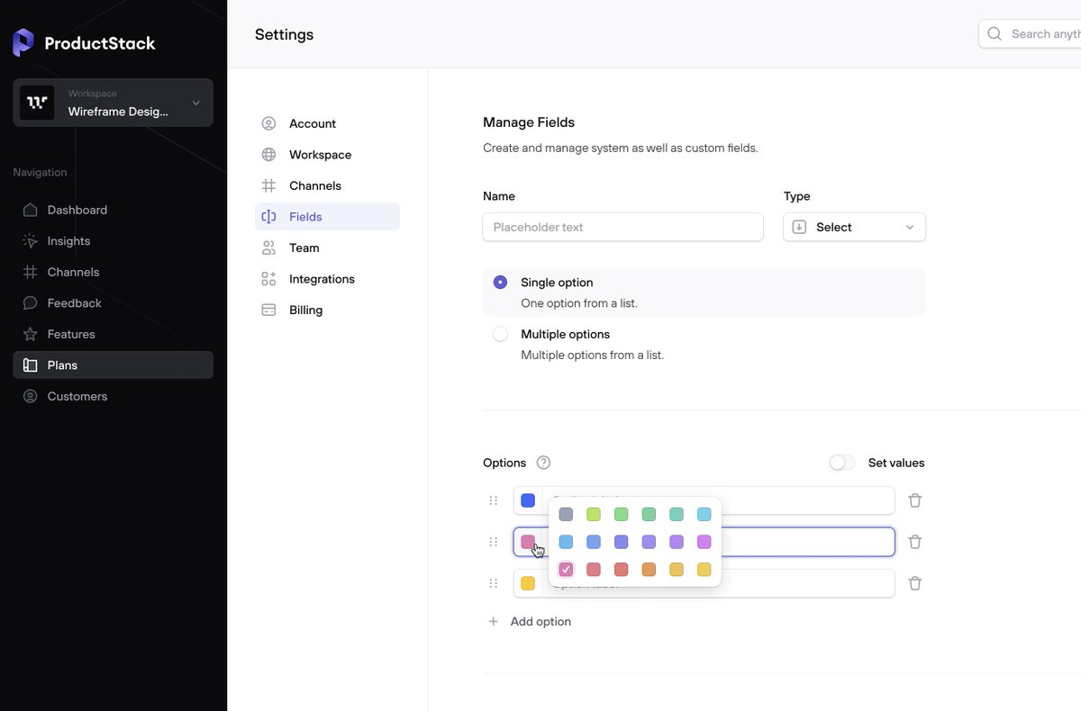Viewport: 1081px width, 711px height.
Task: Click Add option
Action: (530, 621)
